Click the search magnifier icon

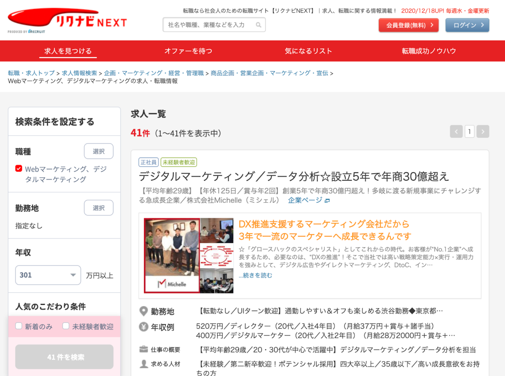pos(258,25)
